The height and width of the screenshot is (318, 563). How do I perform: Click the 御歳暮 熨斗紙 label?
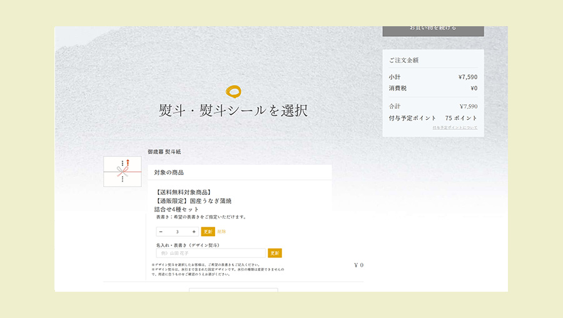click(164, 152)
